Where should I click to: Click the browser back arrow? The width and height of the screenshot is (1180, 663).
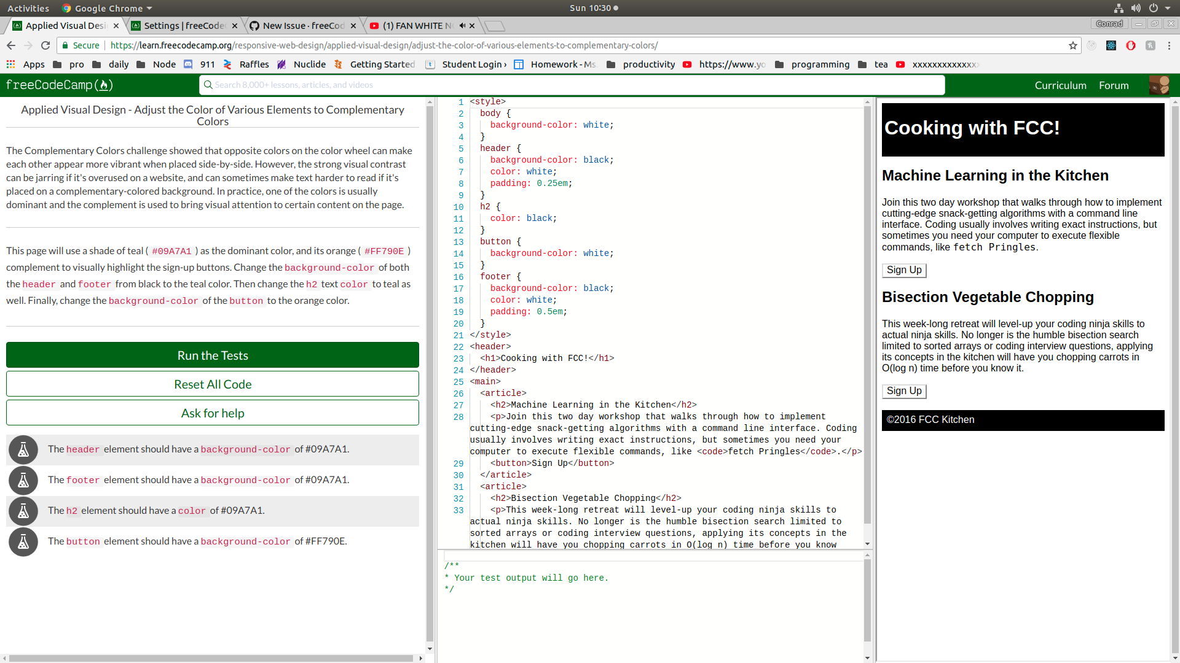coord(11,45)
